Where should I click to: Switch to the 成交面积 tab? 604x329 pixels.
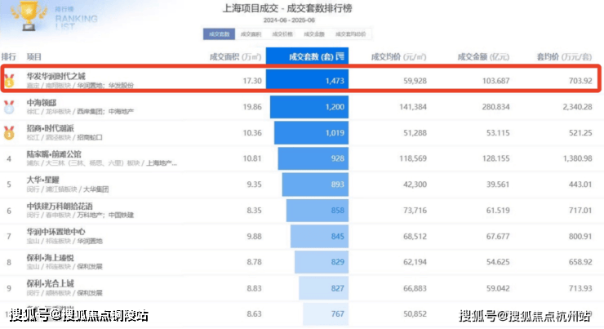[251, 34]
